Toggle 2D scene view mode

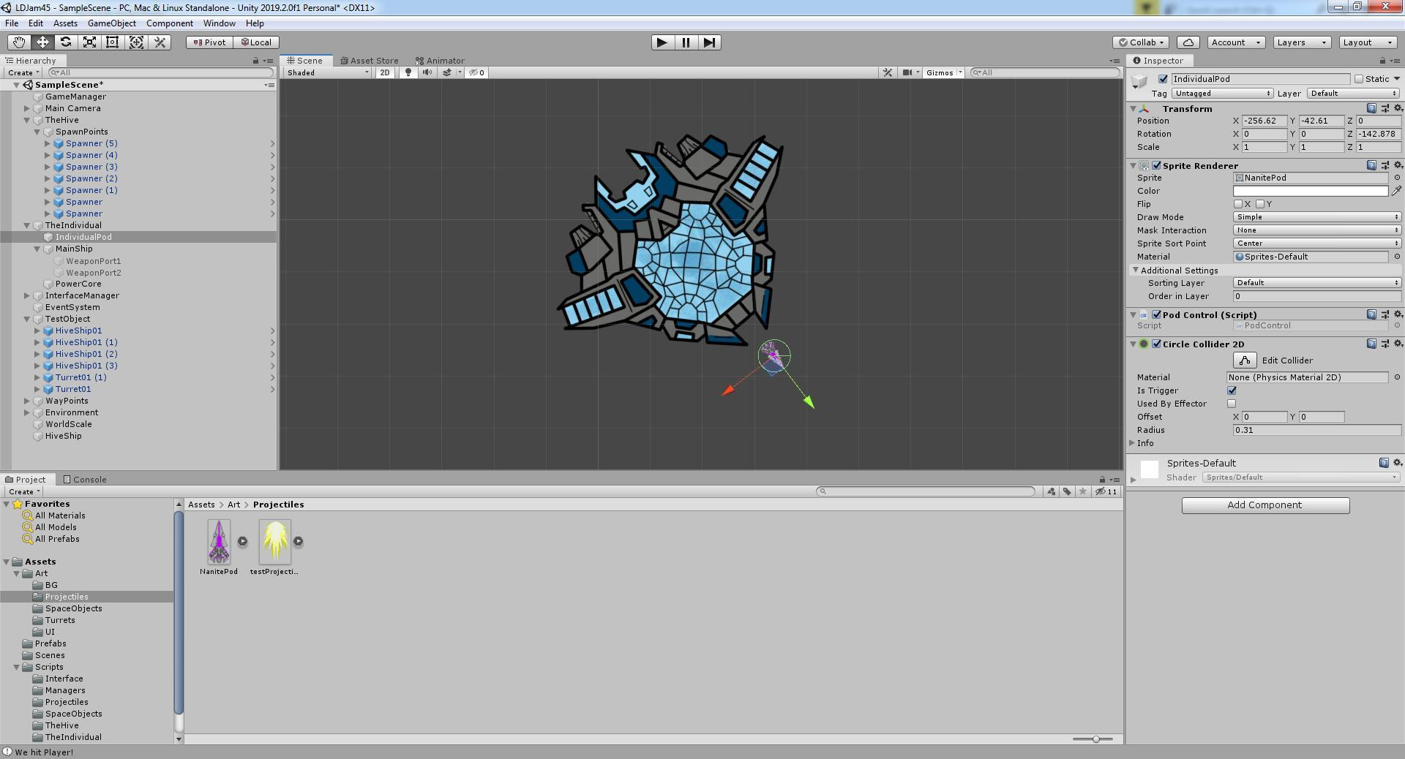(384, 72)
